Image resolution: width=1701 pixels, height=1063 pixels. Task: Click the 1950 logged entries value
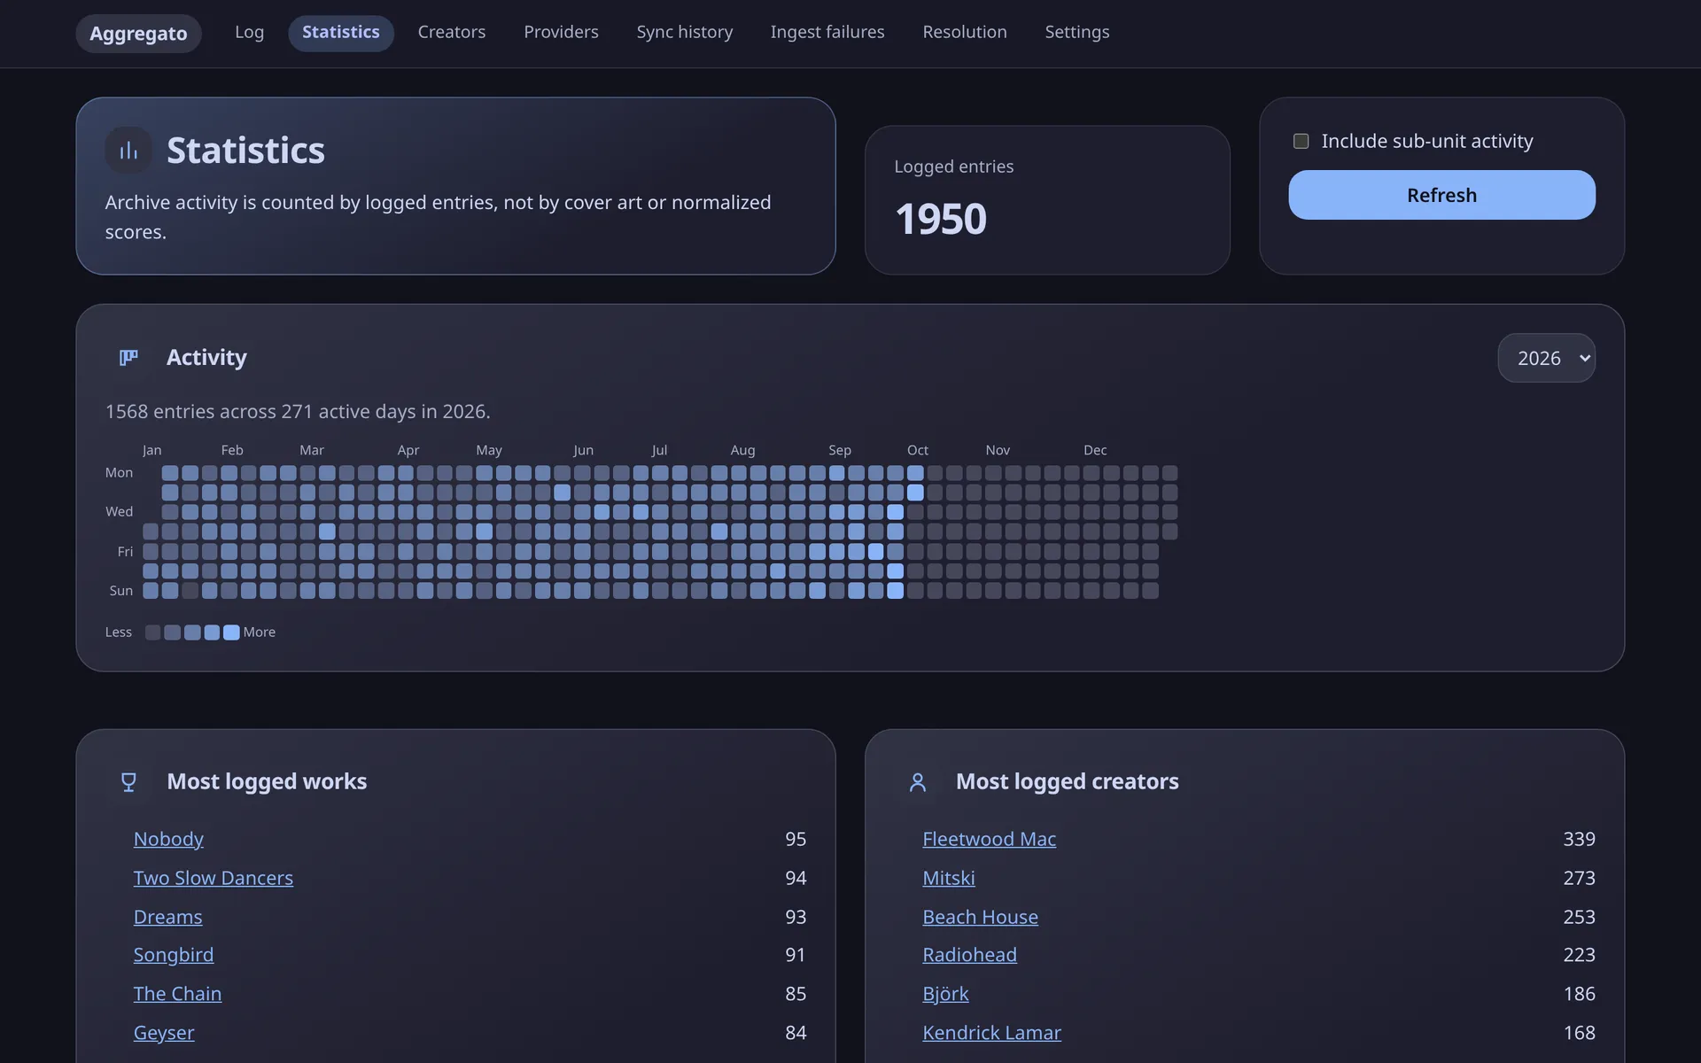[x=940, y=219]
